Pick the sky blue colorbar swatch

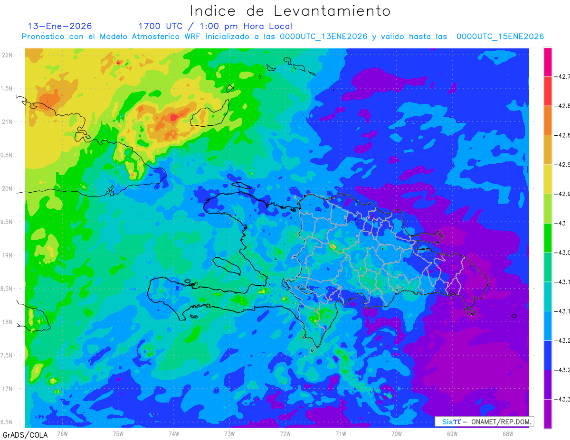tap(548, 326)
